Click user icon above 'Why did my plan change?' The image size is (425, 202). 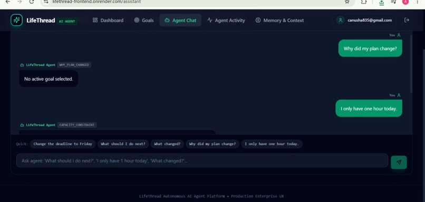pos(399,35)
